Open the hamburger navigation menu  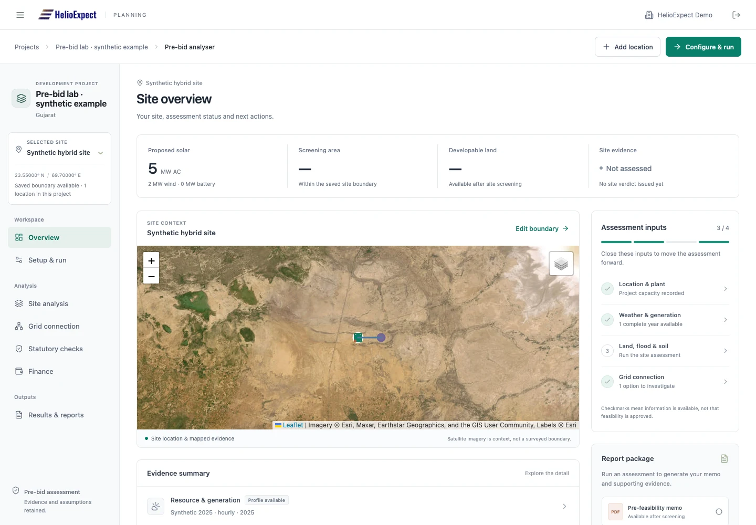(x=20, y=15)
